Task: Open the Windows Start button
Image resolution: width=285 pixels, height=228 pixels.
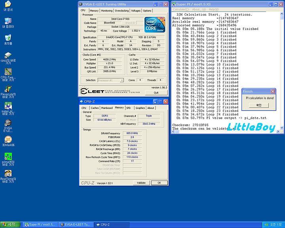Action: coord(10,225)
